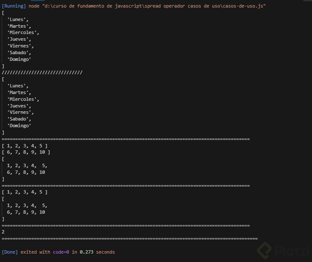Click the first 'Sabado' output entry
Viewport: 312px width, 262px height.
click(x=19, y=52)
